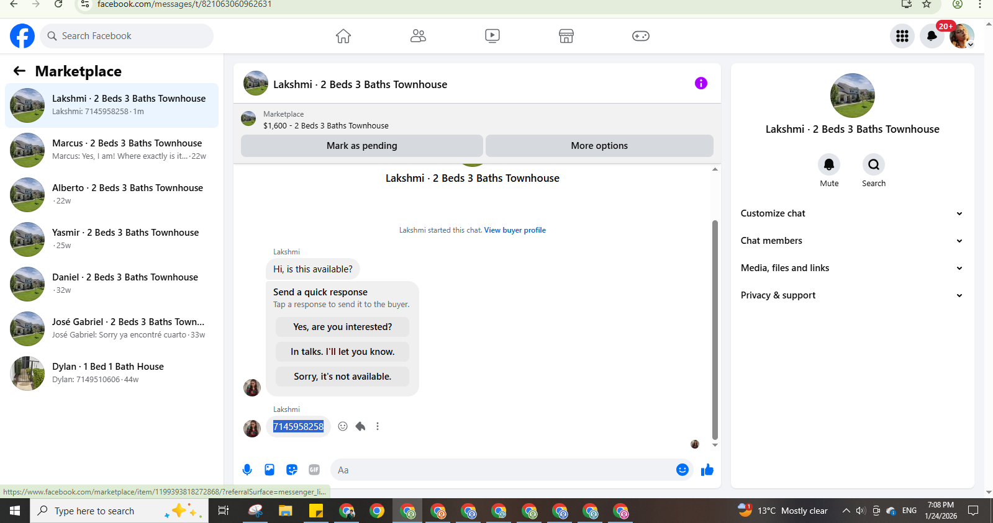Open José Gabriel conversation in chat list

112,329
